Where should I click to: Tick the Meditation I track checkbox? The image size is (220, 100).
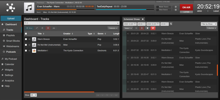pos(26,51)
